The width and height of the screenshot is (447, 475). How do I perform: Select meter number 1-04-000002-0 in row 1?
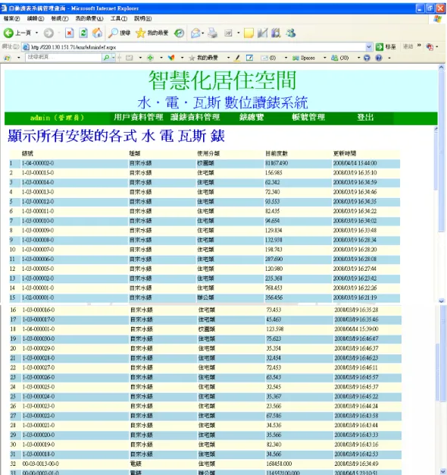pyautogui.click(x=38, y=163)
